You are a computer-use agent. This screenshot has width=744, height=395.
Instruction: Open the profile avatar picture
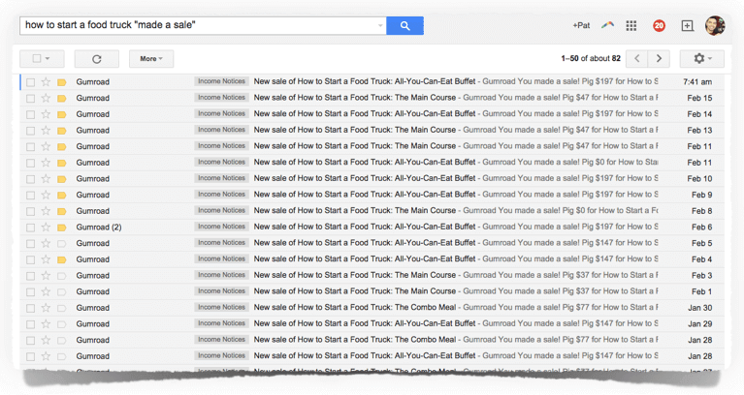715,25
